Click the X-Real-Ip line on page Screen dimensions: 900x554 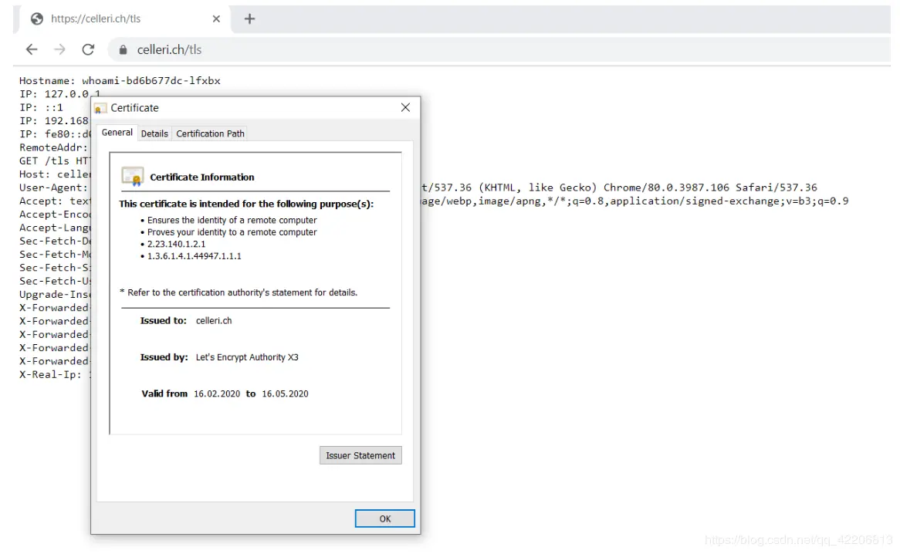55,374
